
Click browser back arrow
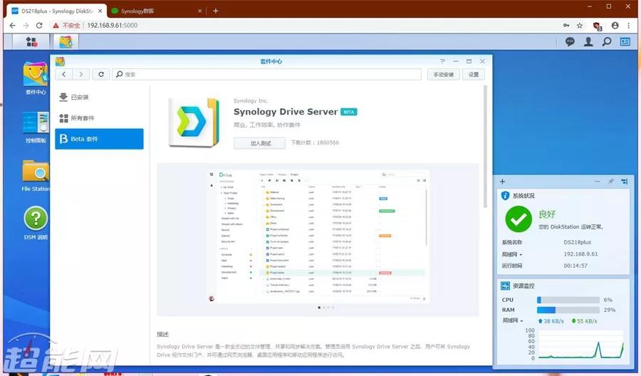pos(12,26)
